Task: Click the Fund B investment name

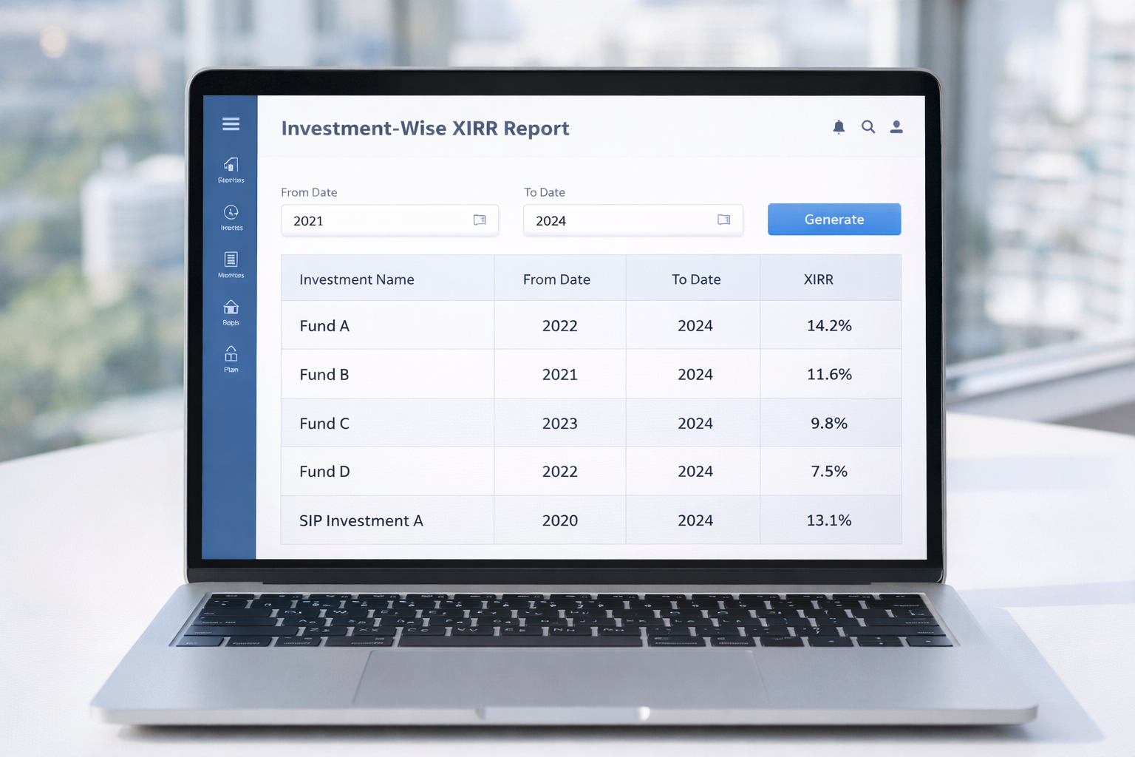Action: point(324,375)
